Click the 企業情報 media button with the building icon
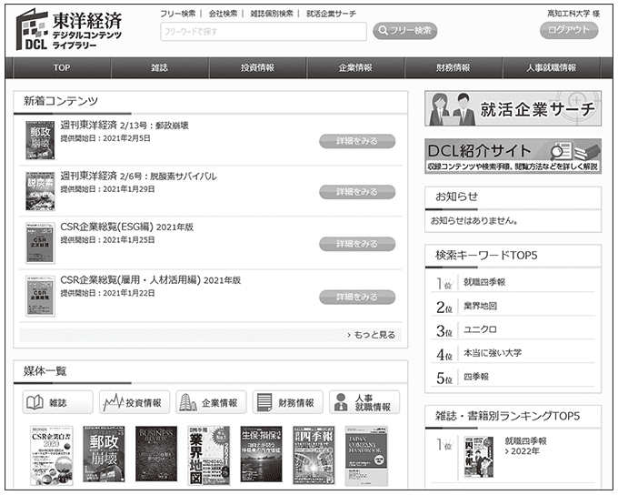 click(211, 402)
